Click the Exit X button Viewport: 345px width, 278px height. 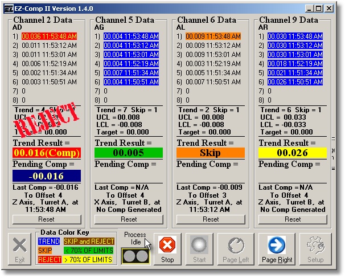point(20,249)
